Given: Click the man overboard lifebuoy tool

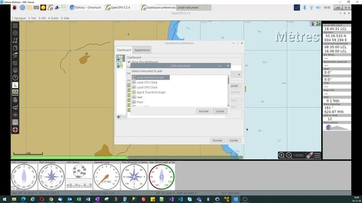Looking at the screenshot, I should click(15, 130).
